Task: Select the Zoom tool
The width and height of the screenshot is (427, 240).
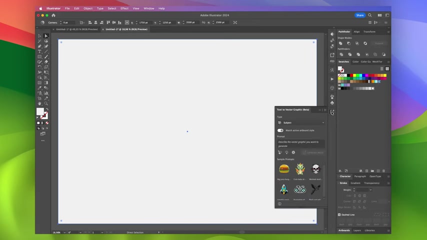Action: pos(46,103)
